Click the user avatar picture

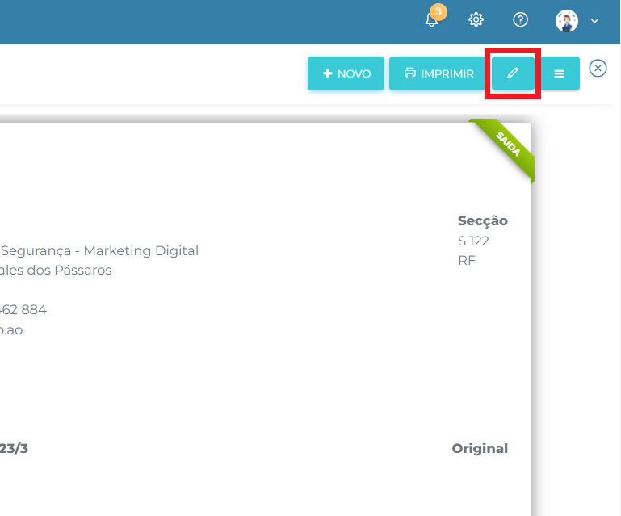tap(567, 21)
